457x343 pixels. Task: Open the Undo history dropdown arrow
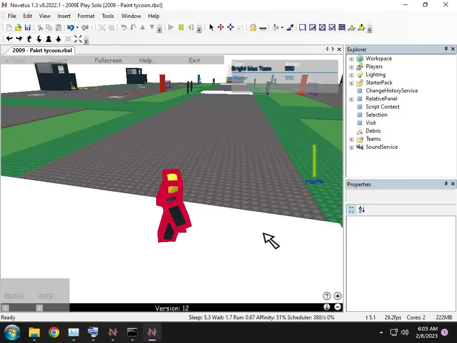coord(77,28)
